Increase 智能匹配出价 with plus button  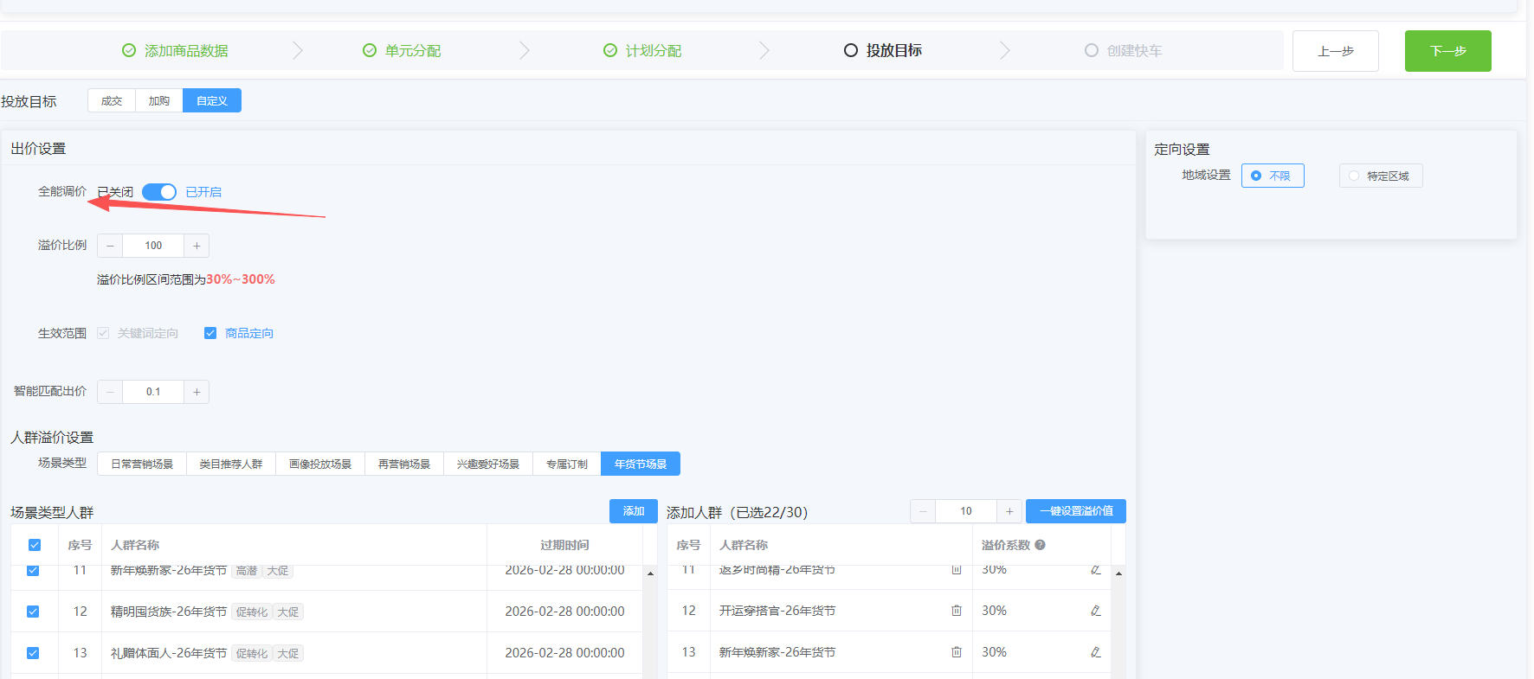click(x=197, y=392)
